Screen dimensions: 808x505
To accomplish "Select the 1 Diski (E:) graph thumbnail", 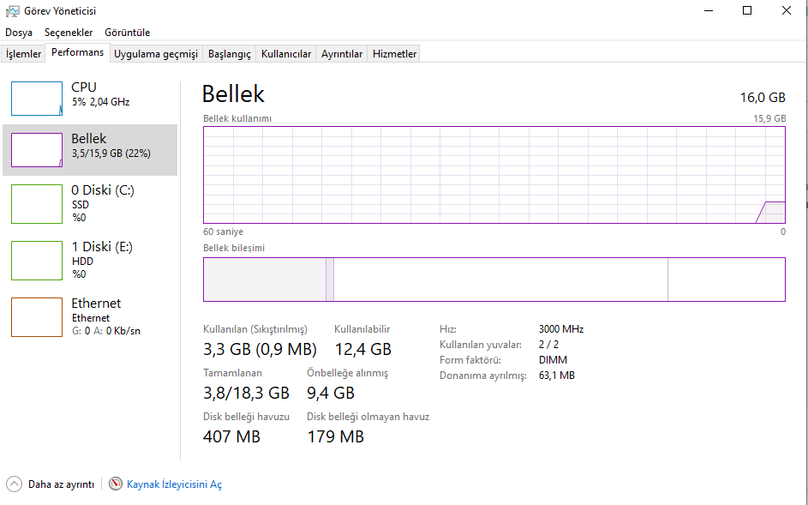I will click(x=37, y=261).
